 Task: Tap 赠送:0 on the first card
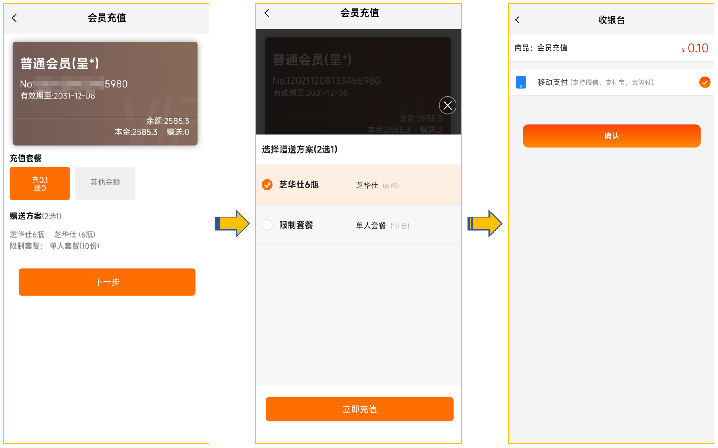tap(178, 132)
